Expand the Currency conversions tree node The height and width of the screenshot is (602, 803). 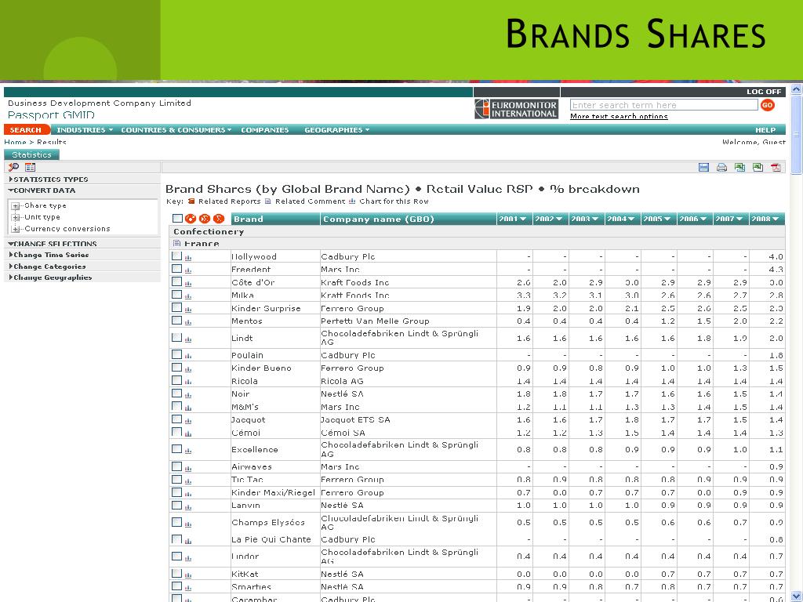click(16, 229)
